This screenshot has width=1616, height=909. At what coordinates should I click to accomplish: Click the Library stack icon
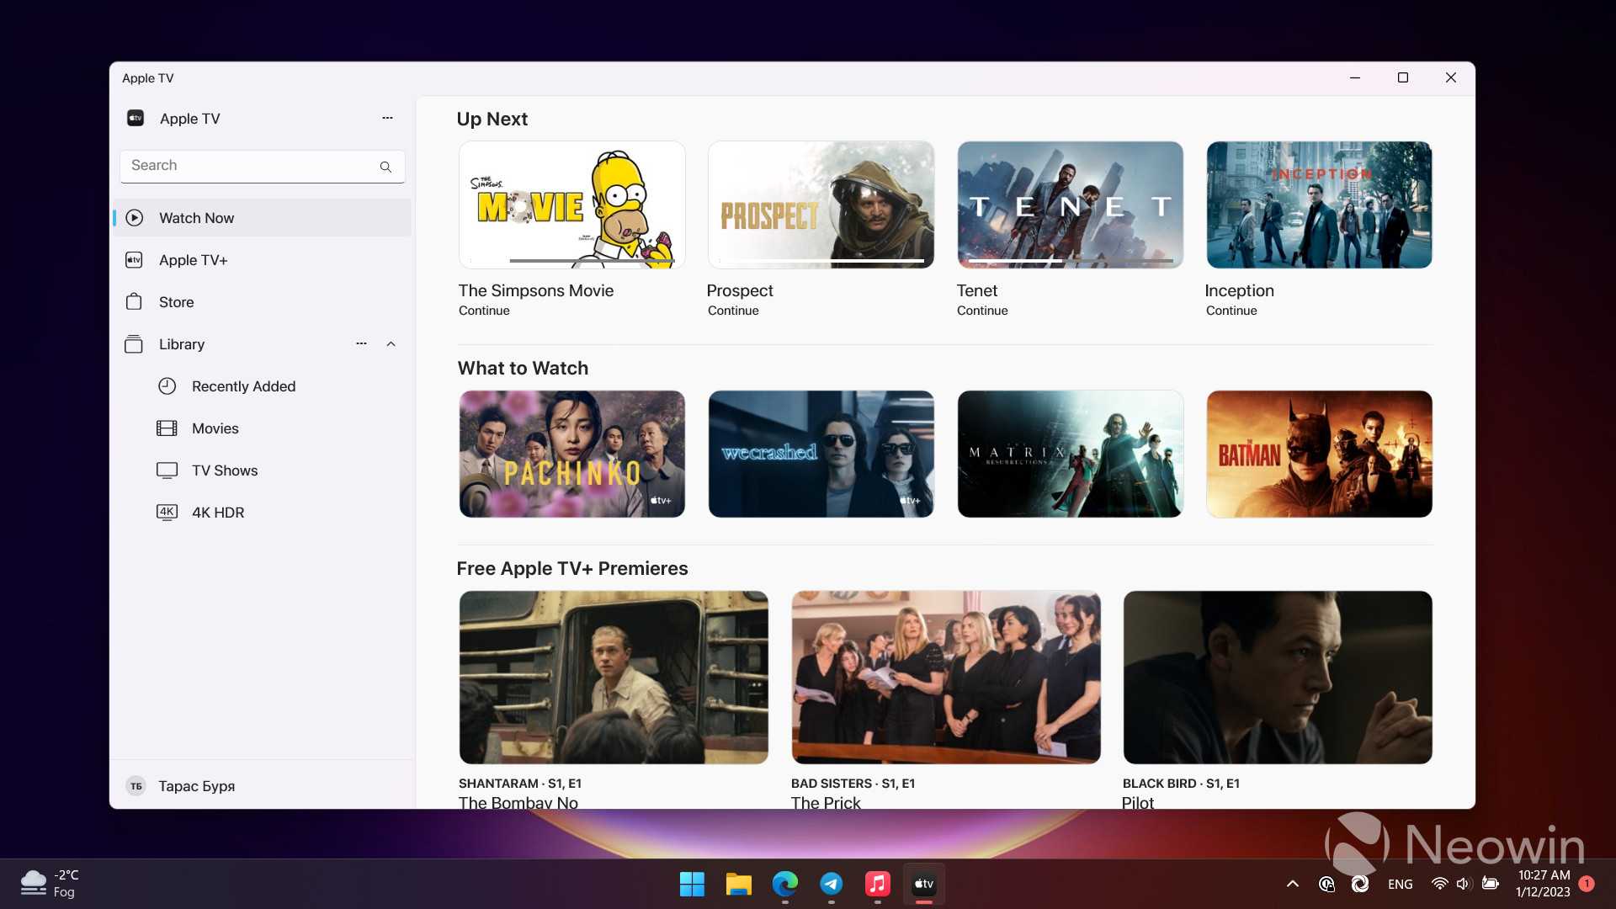click(x=134, y=344)
